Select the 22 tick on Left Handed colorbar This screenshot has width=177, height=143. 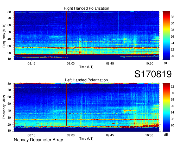[172, 119]
